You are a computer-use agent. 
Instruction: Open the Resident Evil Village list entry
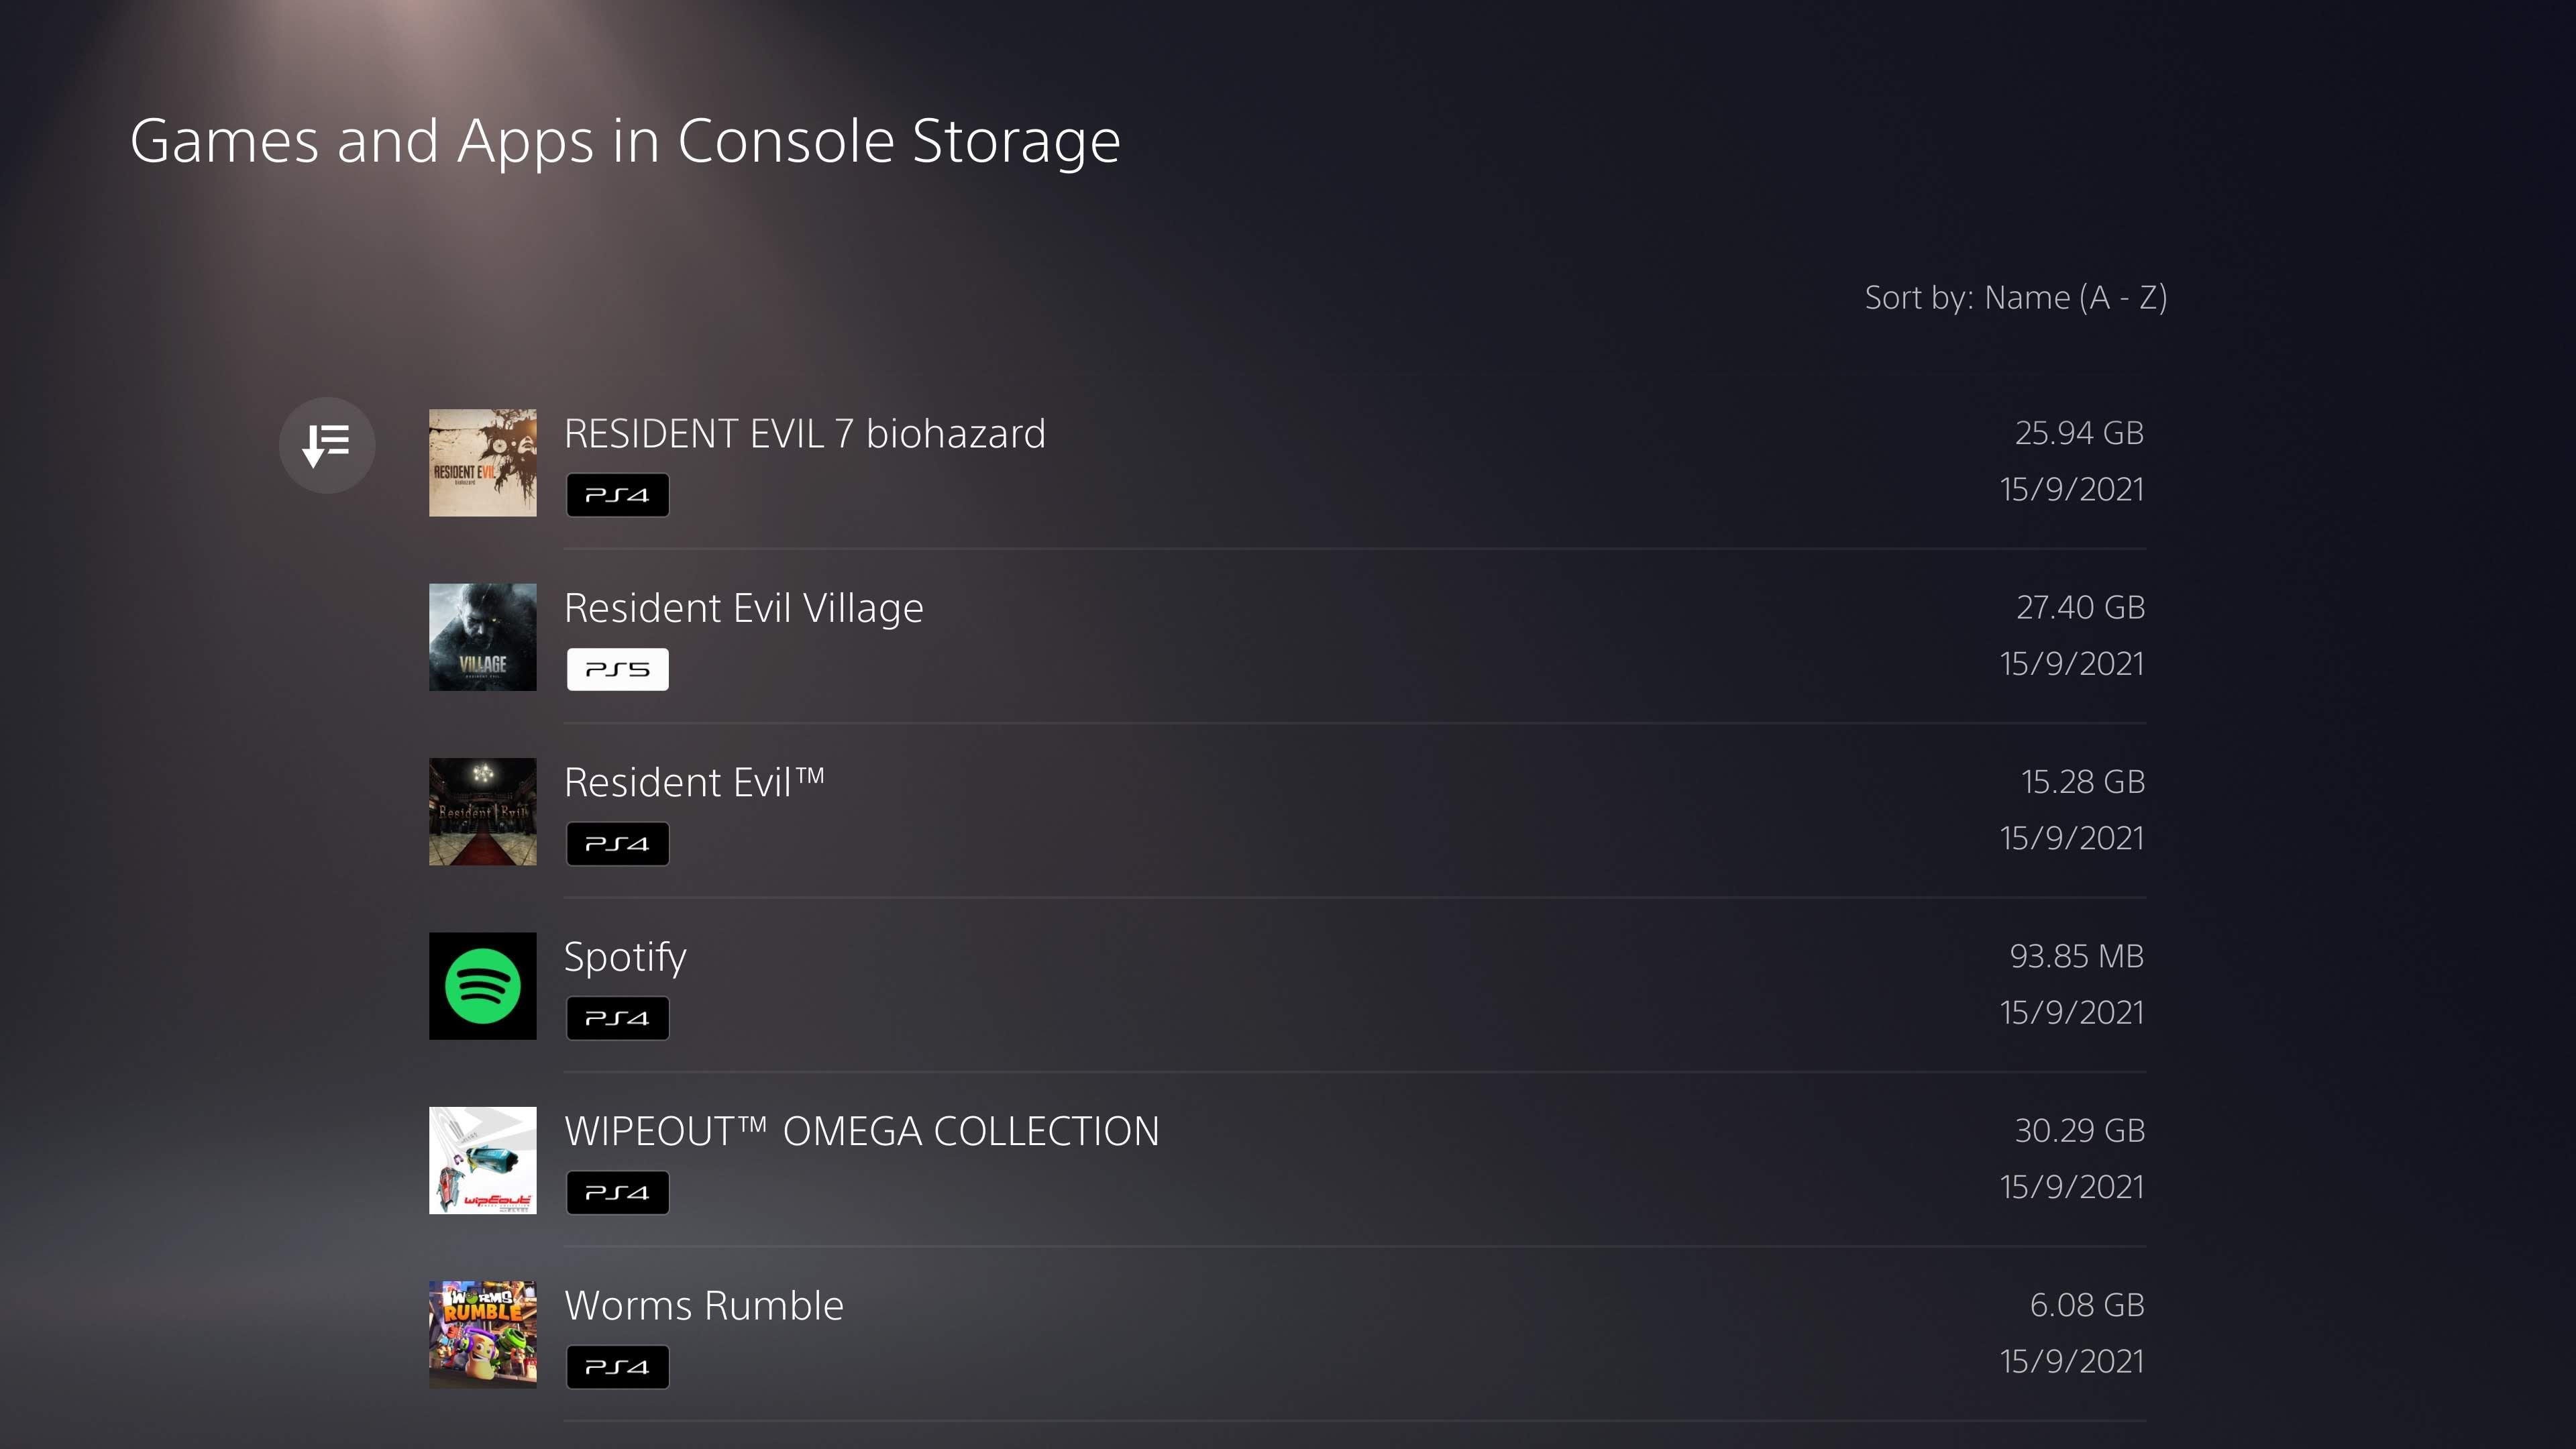click(1300, 637)
